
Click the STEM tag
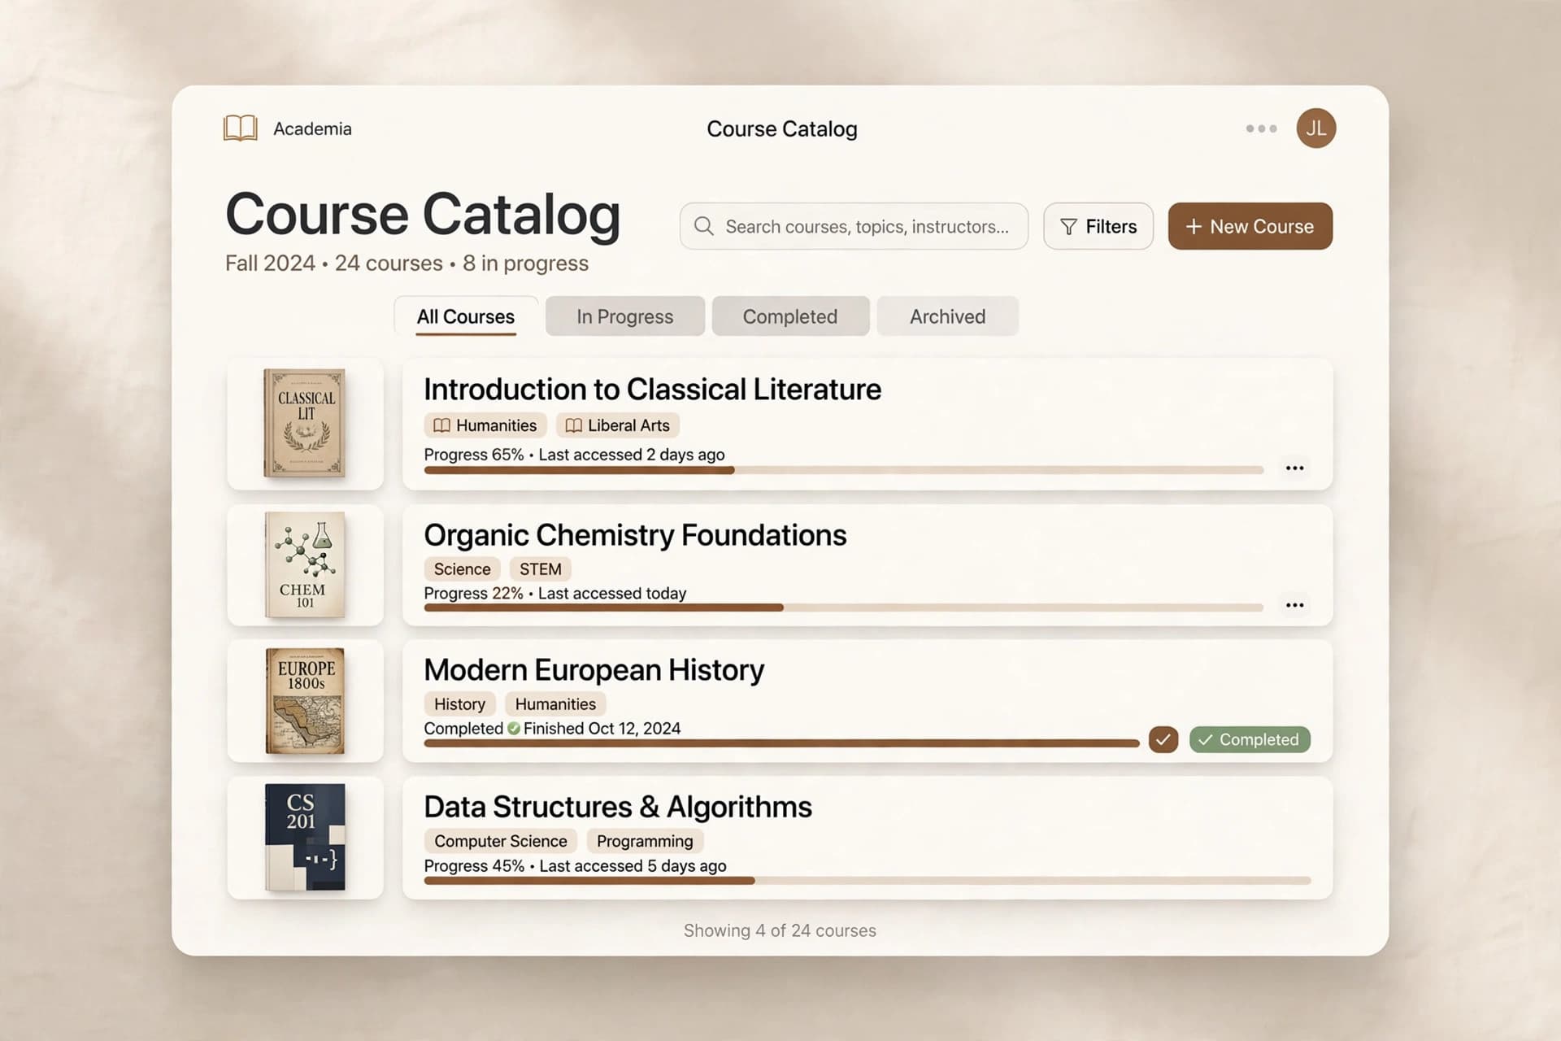coord(541,569)
